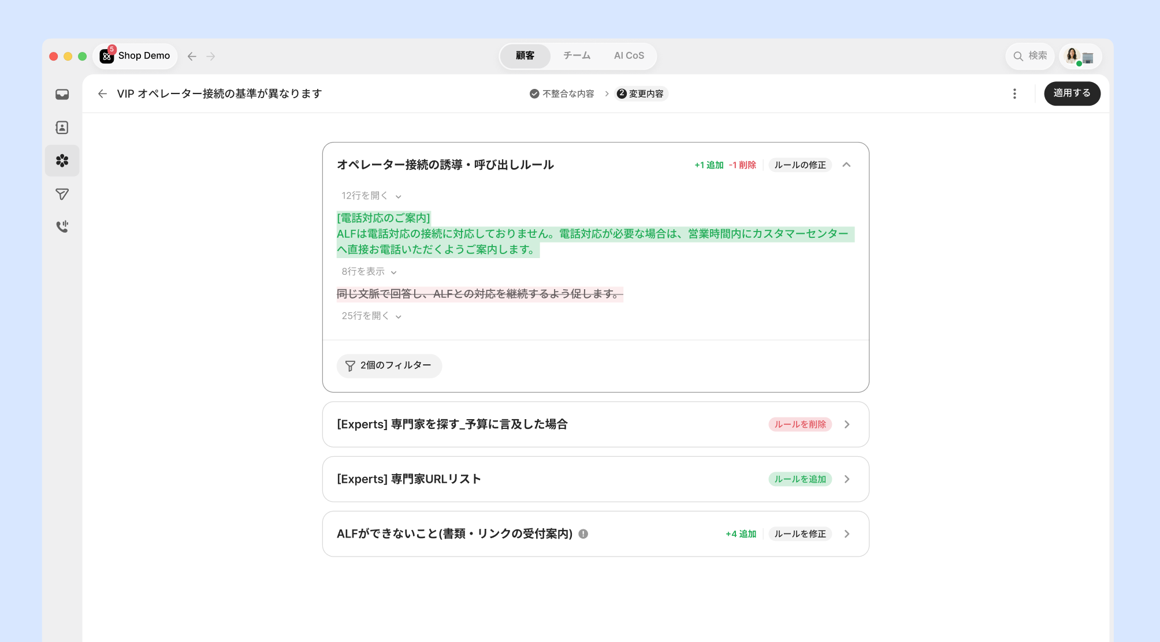Viewport: 1160px width, 642px height.
Task: Expand the [Experts] 専門家URLリスト rule
Action: coord(847,479)
